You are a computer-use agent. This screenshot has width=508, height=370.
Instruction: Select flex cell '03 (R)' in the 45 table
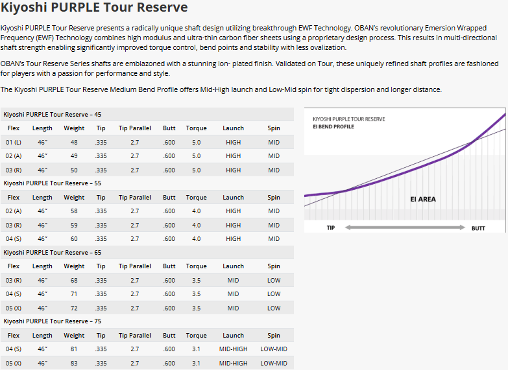[x=14, y=170]
